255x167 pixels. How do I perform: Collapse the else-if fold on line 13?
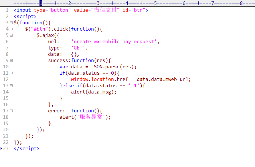tap(11, 86)
